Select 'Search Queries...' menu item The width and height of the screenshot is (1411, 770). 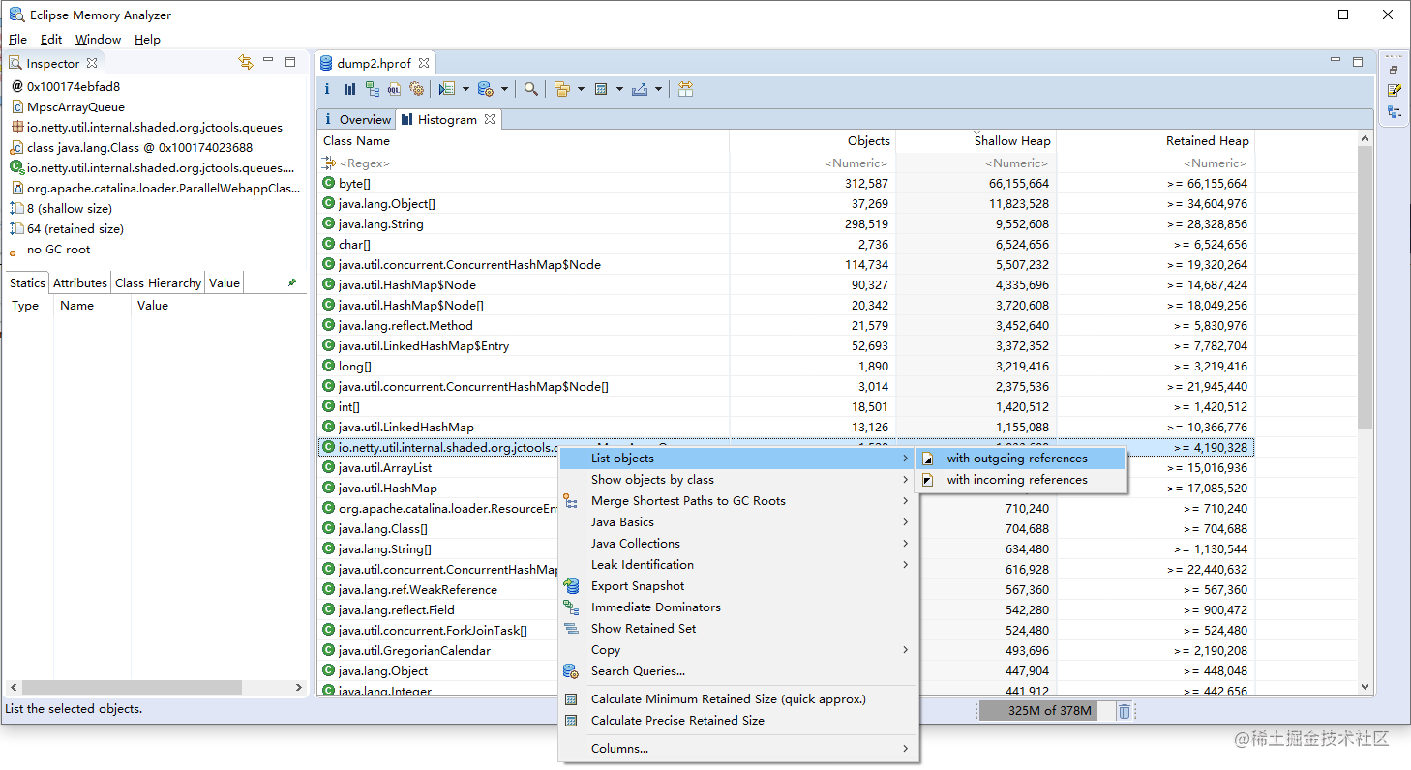pyautogui.click(x=738, y=671)
